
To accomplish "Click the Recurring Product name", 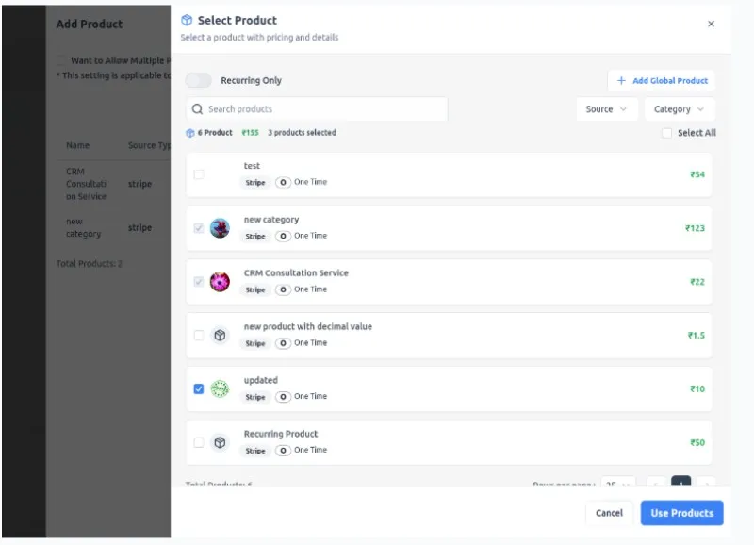I will (281, 434).
